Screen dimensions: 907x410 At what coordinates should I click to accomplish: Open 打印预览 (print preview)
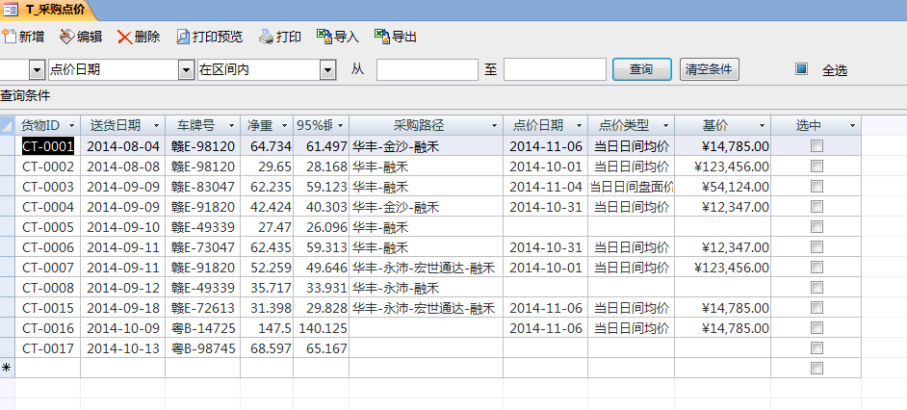[x=183, y=38]
